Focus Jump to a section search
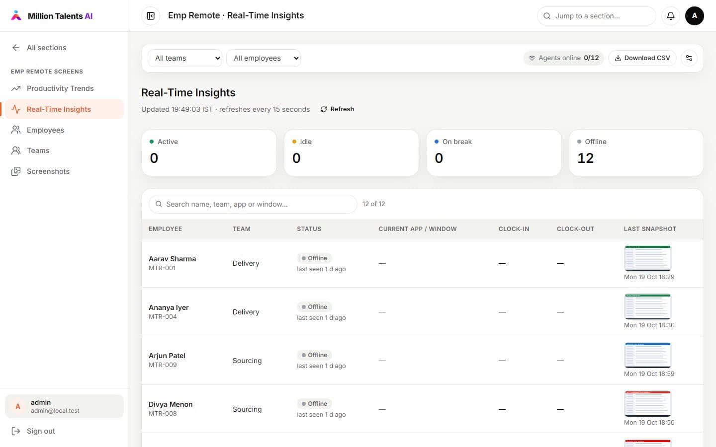The height and width of the screenshot is (447, 716). click(596, 16)
